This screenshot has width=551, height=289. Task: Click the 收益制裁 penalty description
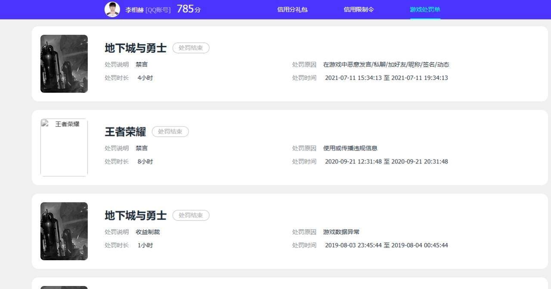(148, 232)
